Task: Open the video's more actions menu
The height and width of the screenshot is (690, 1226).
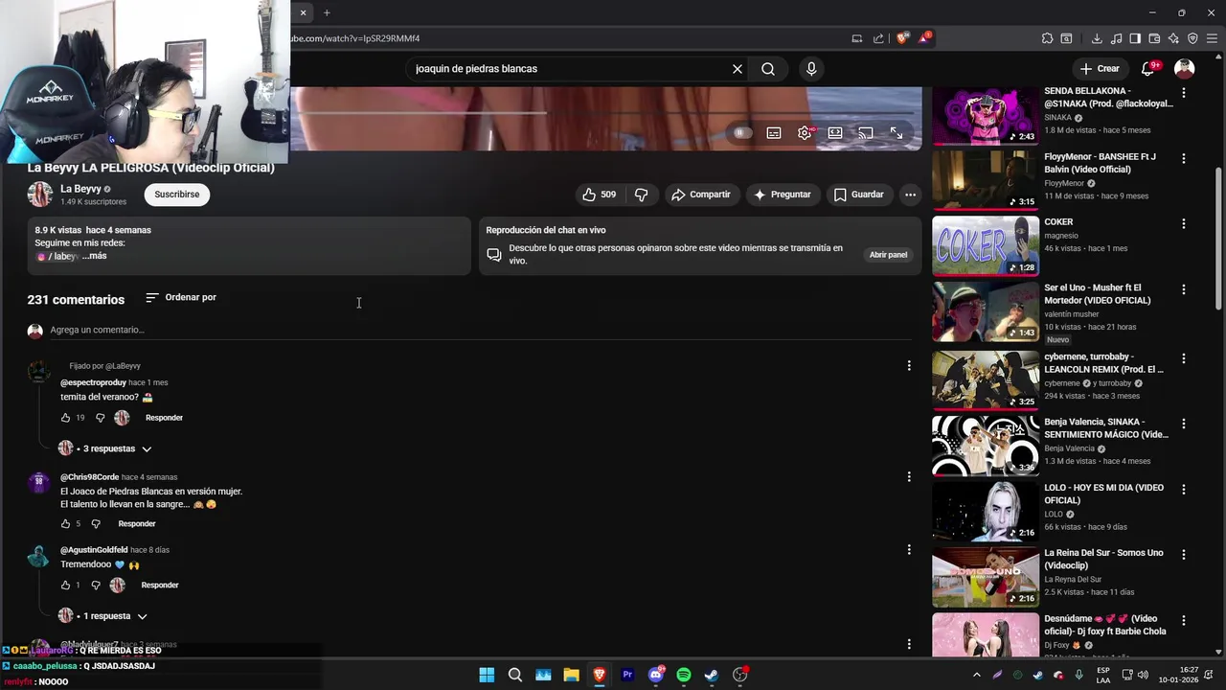Action: [x=911, y=195]
